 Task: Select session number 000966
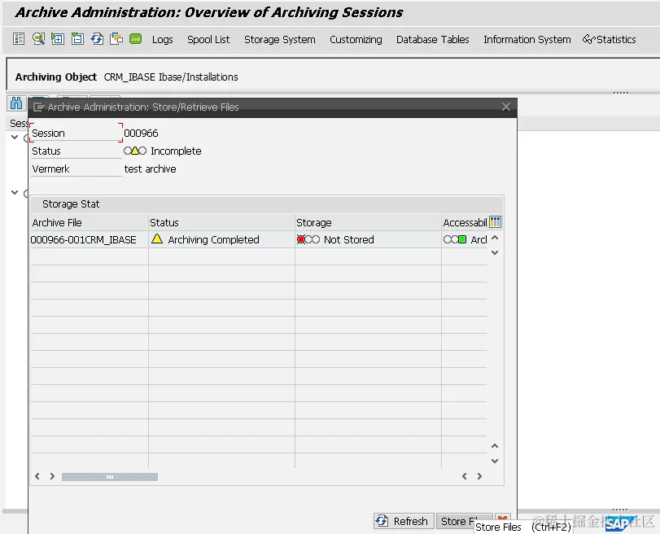pos(141,133)
